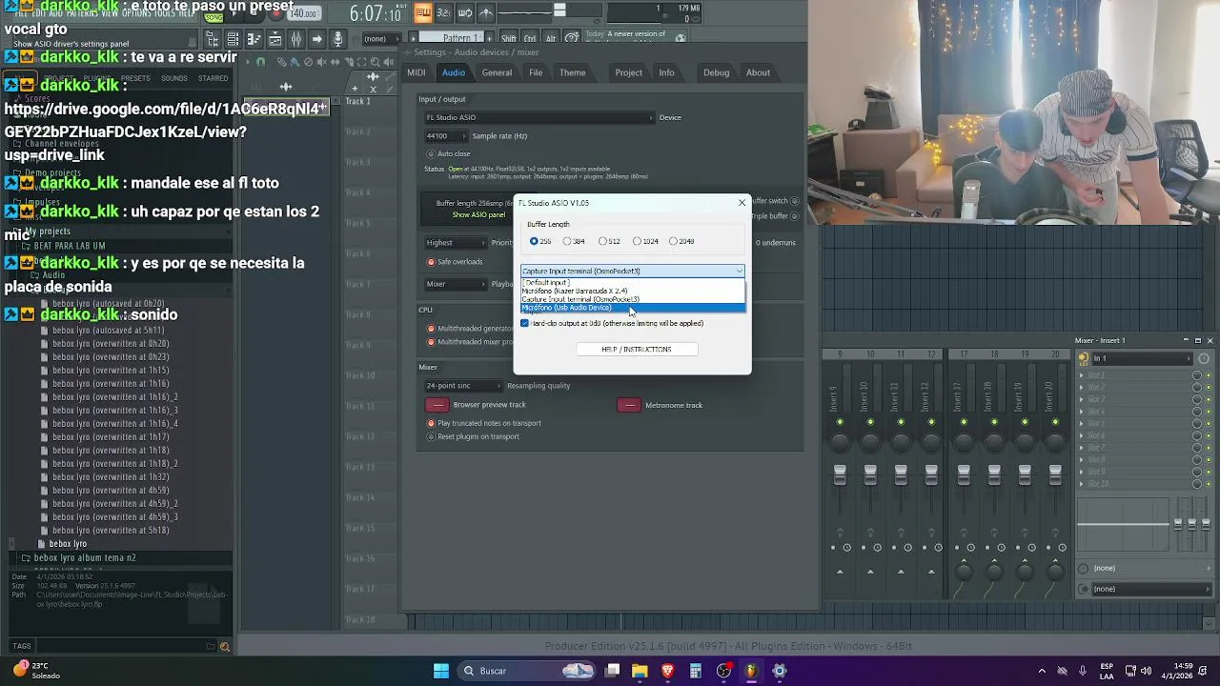Image resolution: width=1220 pixels, height=686 pixels.
Task: Click the taskbar Buscar search box
Action: pos(527,671)
